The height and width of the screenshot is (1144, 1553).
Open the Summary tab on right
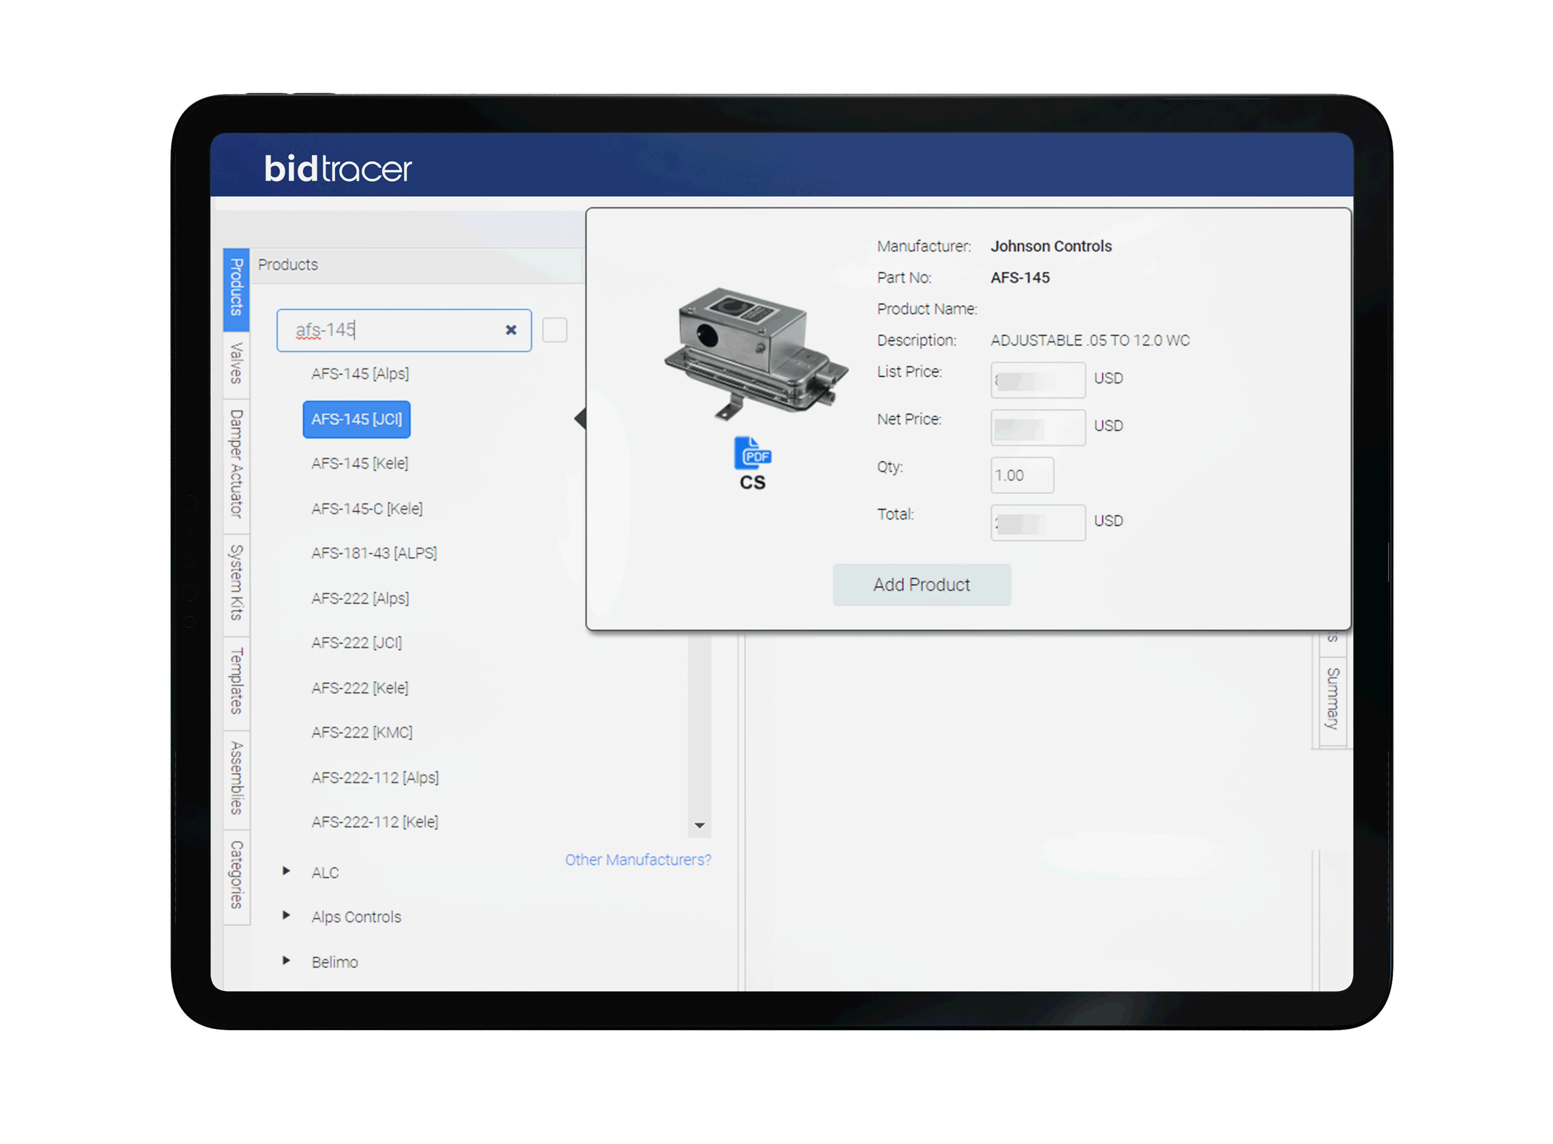1332,698
